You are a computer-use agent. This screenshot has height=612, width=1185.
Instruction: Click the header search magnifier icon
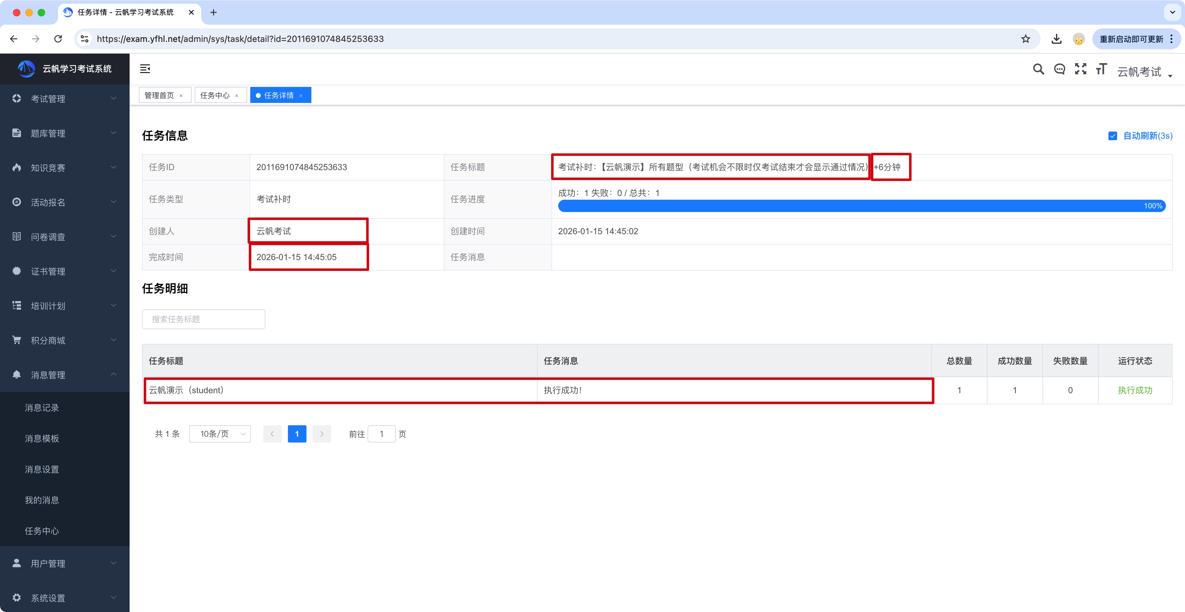pyautogui.click(x=1038, y=69)
